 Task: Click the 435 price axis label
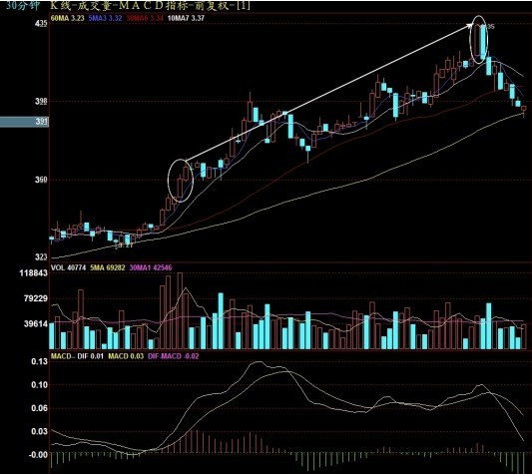pos(41,23)
